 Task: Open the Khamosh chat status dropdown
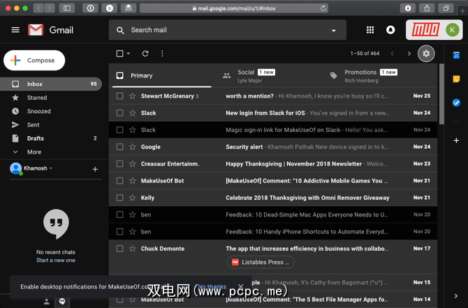51,168
